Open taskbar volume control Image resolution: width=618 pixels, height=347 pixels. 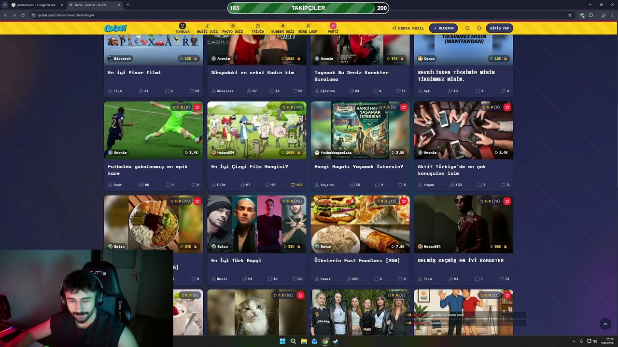(595, 341)
